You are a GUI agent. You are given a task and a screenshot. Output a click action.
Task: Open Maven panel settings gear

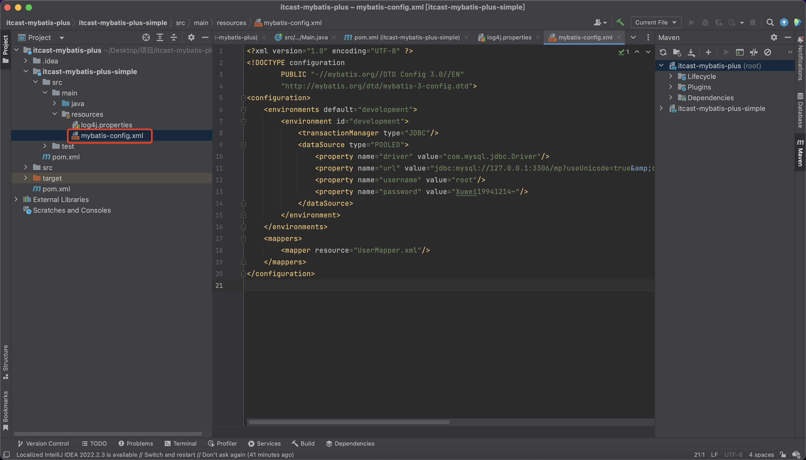coord(774,38)
